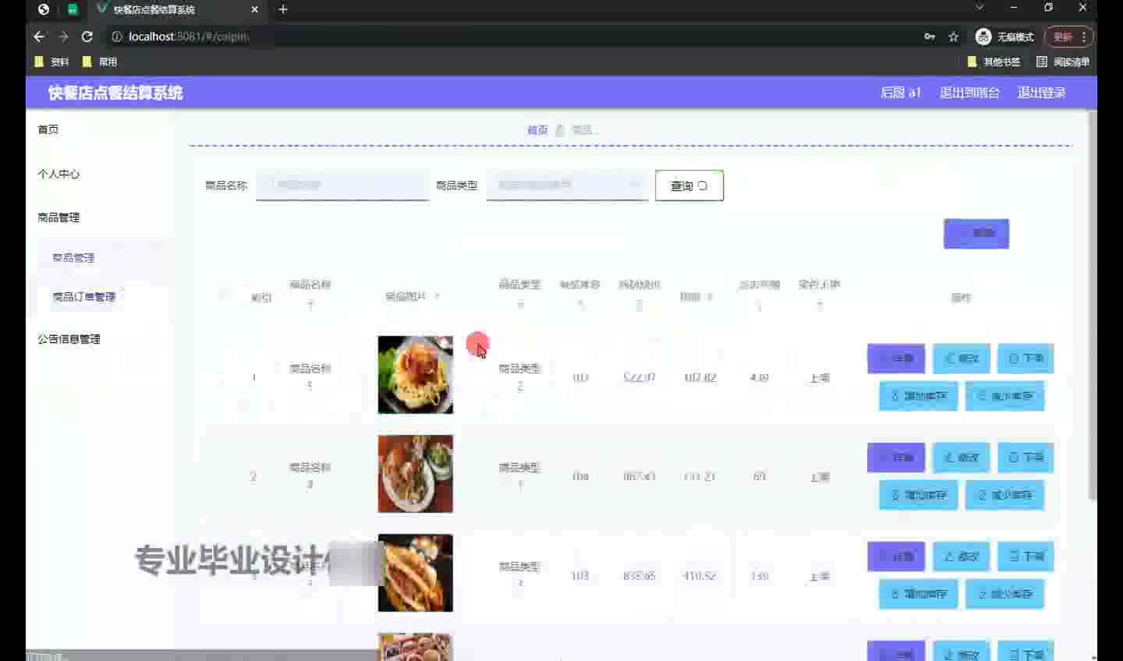Open 首页 in the left sidebar
Viewport: 1123px width, 661px height.
(x=48, y=129)
